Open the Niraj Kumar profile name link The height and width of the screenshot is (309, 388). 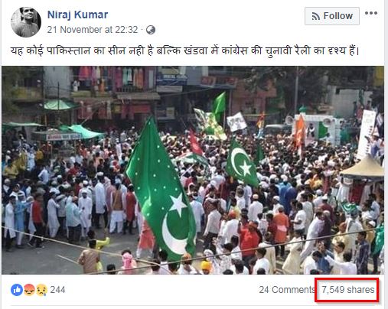coord(77,15)
